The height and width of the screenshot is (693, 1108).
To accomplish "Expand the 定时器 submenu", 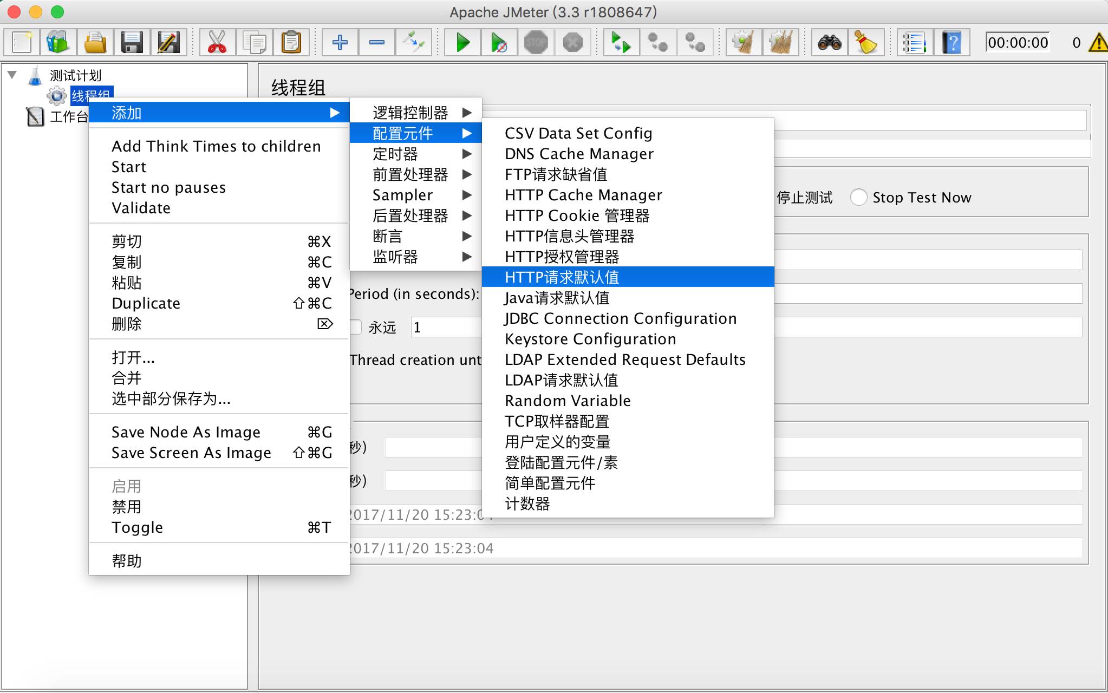I will pos(415,154).
